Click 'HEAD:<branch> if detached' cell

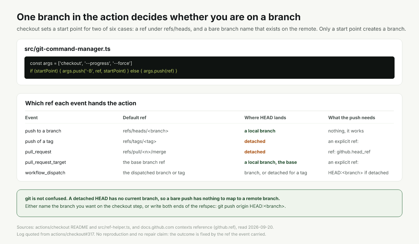click(x=358, y=173)
